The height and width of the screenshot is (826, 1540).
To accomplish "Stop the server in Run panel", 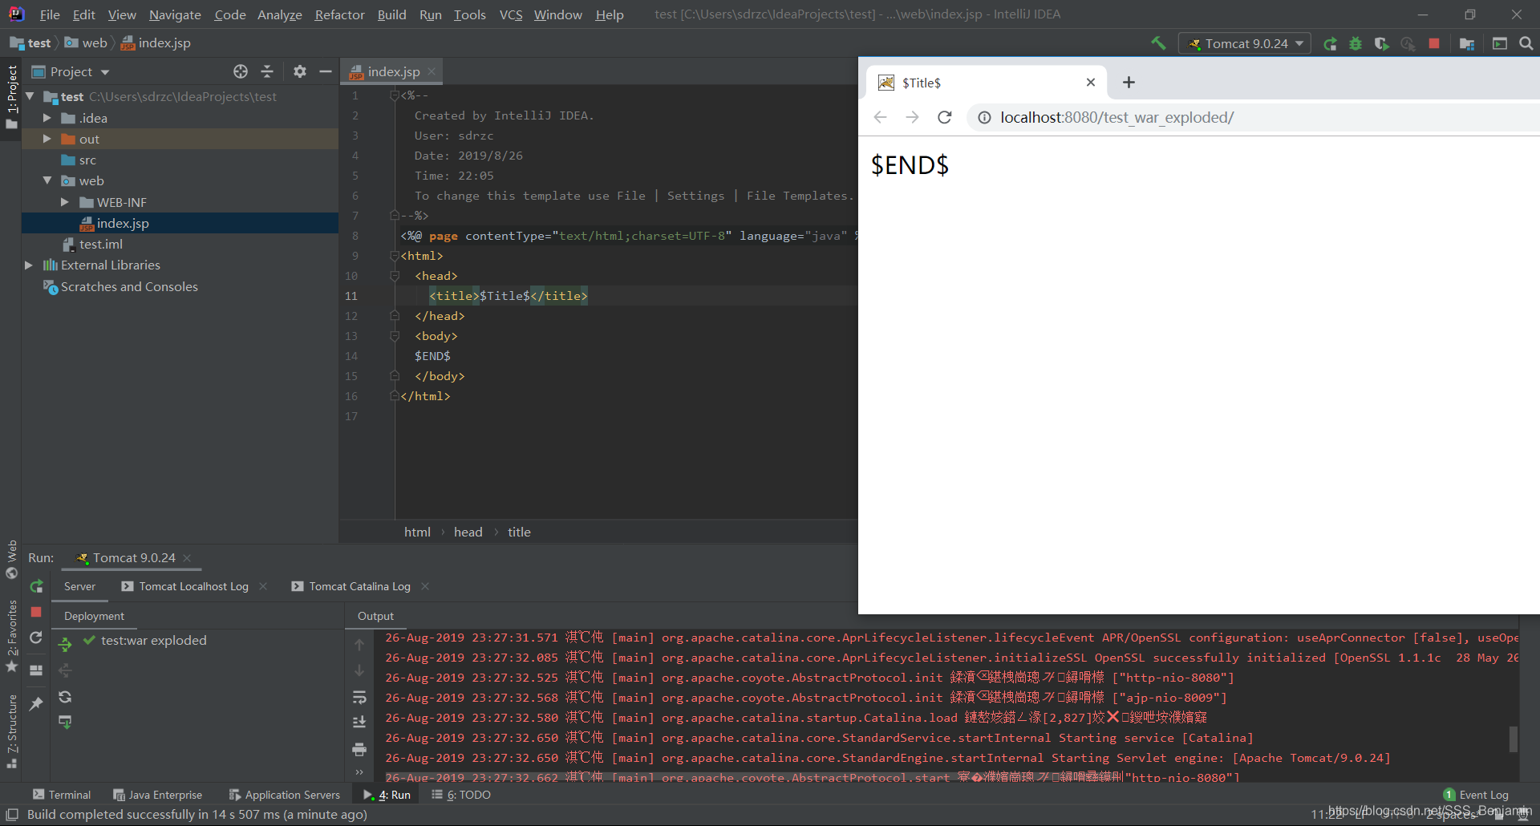I will pyautogui.click(x=36, y=611).
